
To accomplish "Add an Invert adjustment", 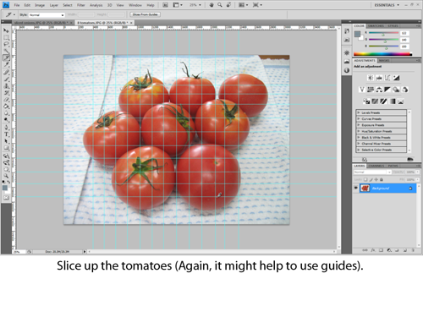I will tap(366, 101).
